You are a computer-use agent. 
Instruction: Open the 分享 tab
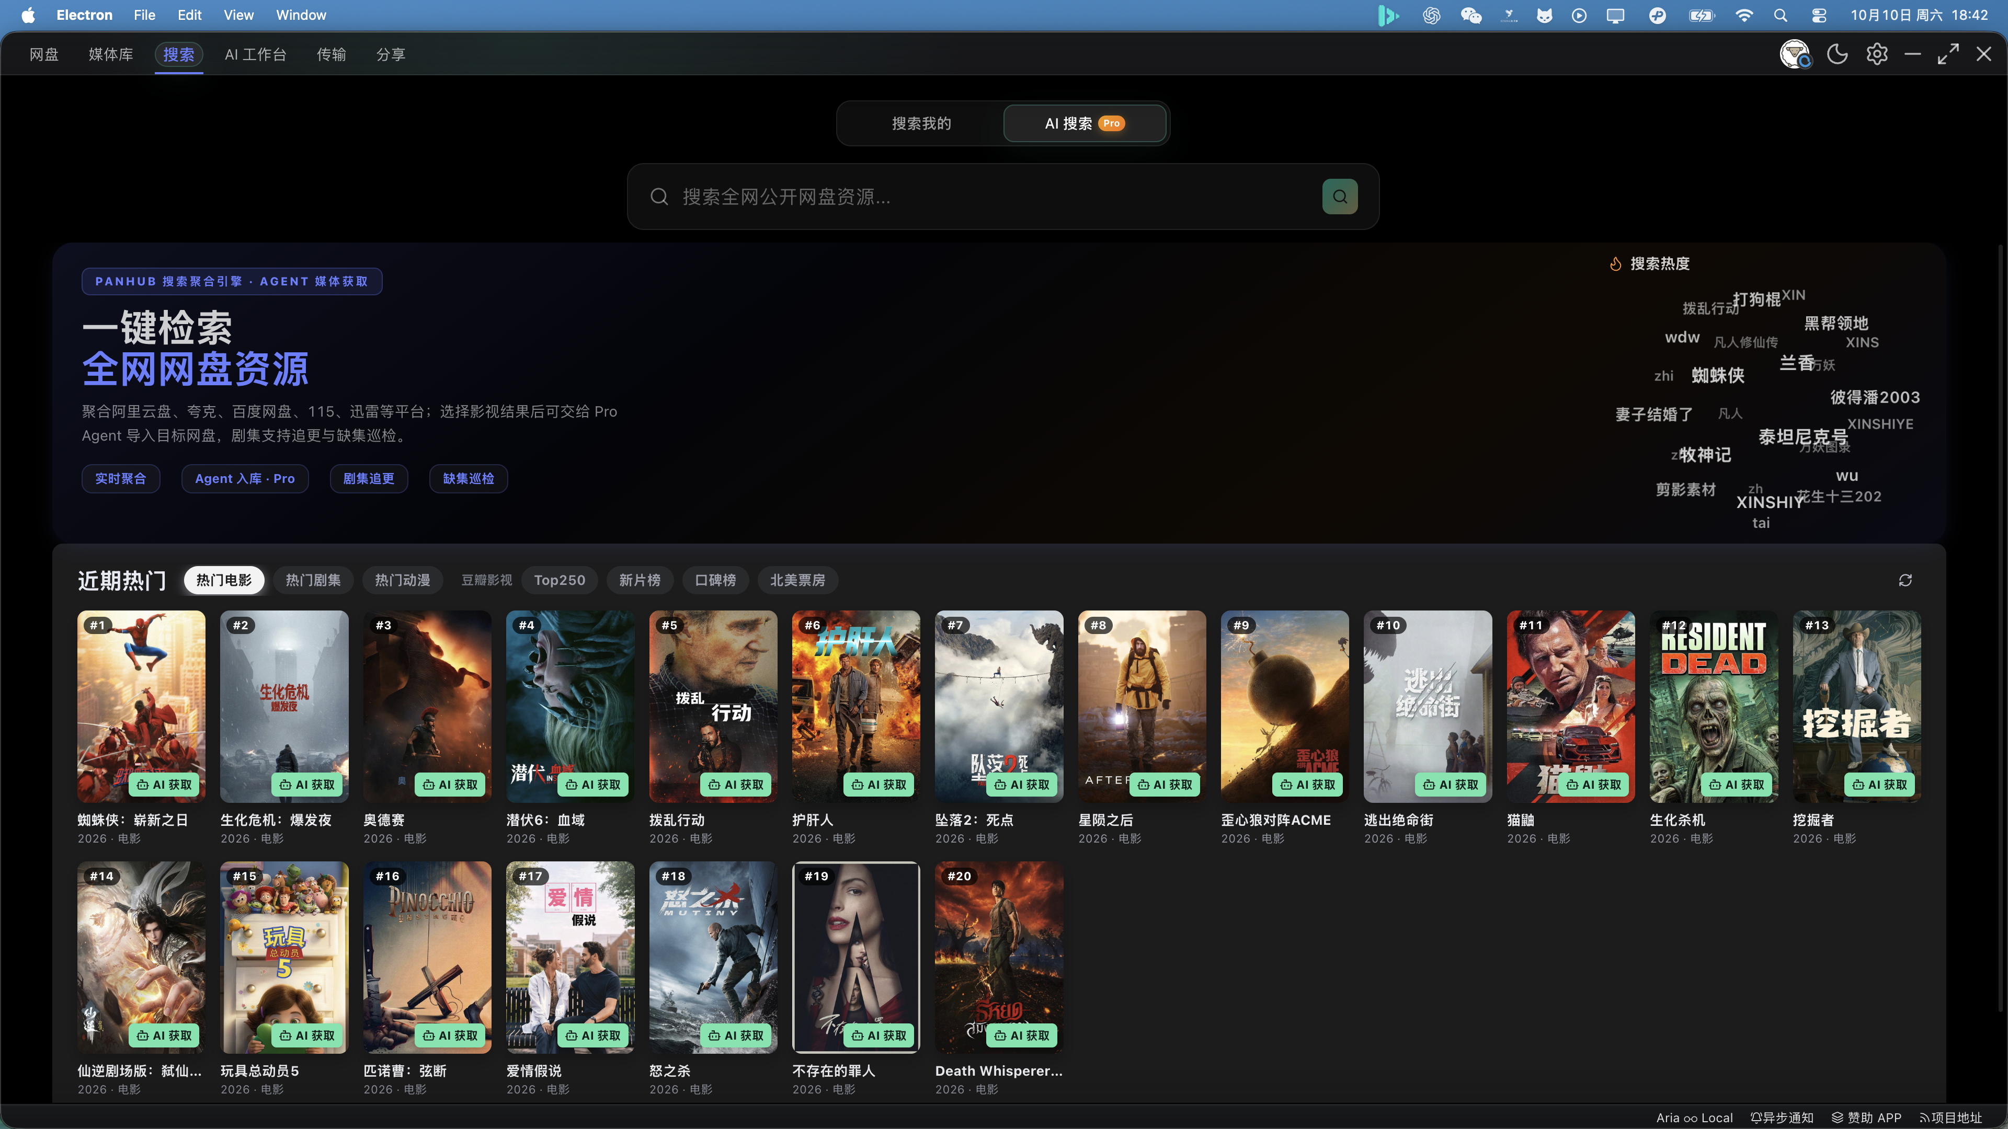(391, 54)
